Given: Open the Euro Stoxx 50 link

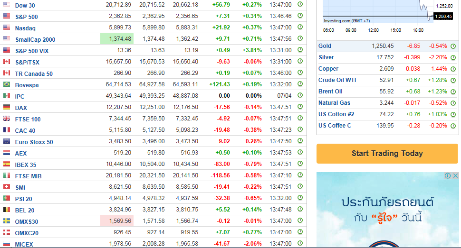Looking at the screenshot, I should [x=34, y=142].
